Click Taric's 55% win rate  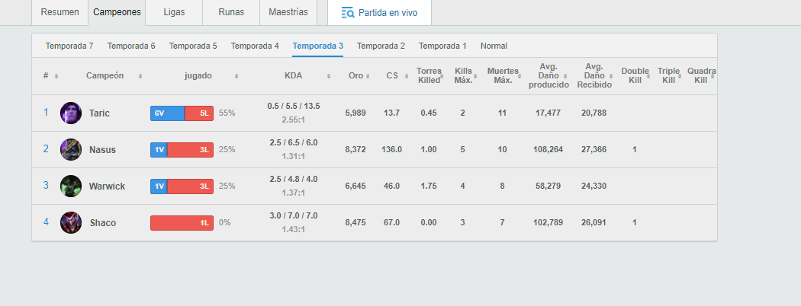227,113
